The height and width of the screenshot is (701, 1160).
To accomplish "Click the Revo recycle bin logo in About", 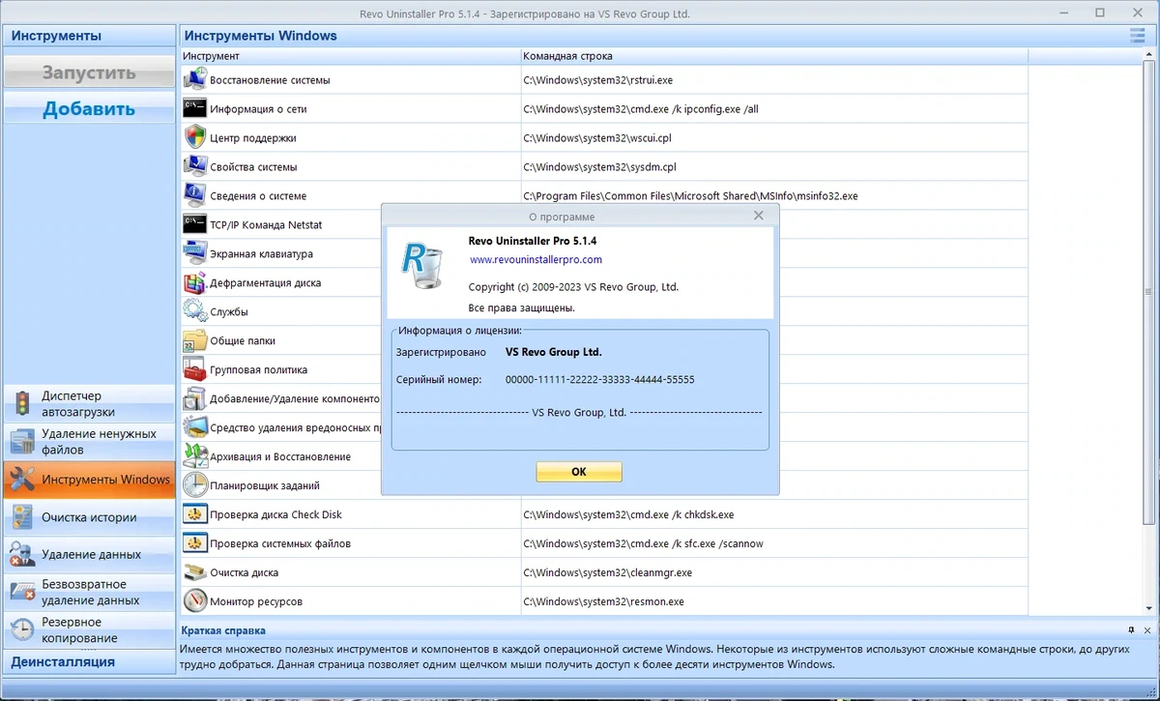I will click(x=422, y=266).
